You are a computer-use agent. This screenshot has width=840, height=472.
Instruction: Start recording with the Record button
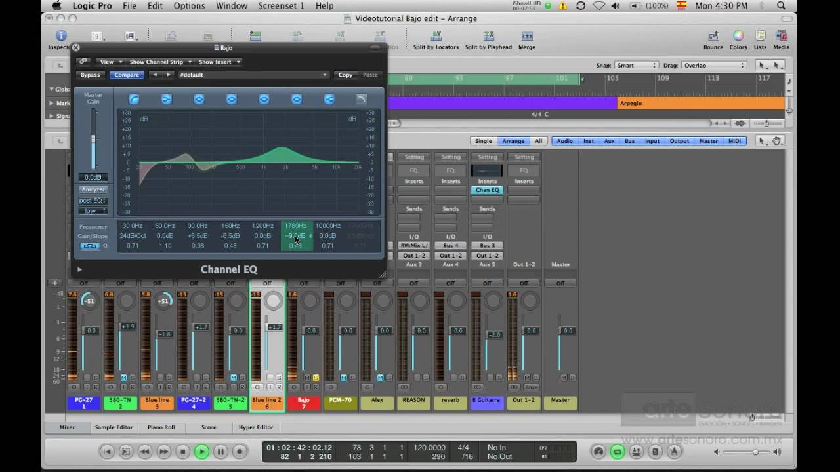coord(240,451)
